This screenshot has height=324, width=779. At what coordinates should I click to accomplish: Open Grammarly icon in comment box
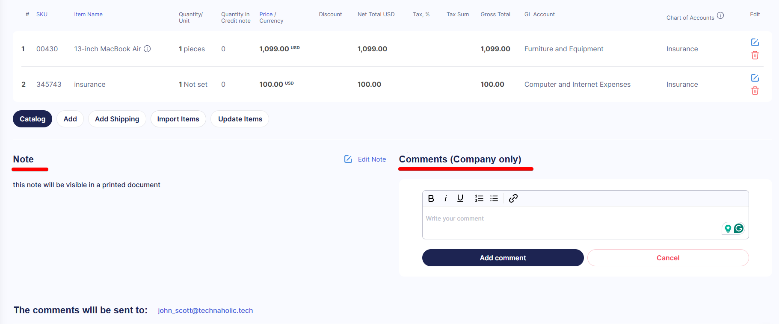pos(739,229)
